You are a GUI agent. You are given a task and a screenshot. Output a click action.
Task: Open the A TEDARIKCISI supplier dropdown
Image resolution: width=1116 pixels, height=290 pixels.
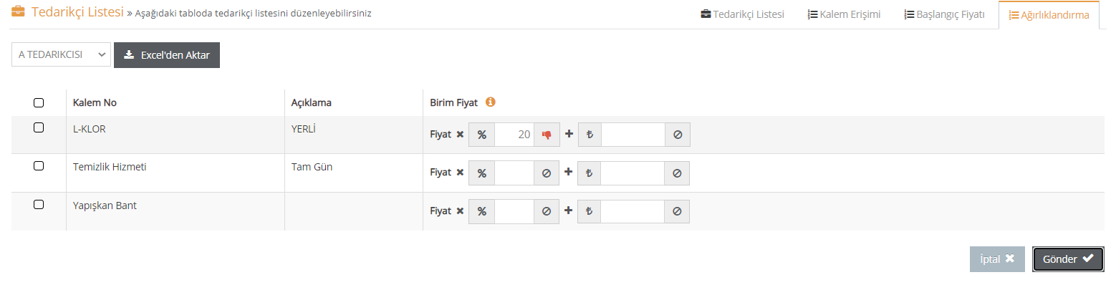tap(61, 54)
